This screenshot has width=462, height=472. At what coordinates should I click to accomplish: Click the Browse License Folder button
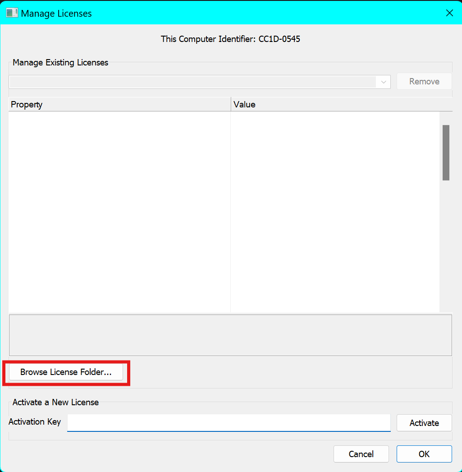pos(66,372)
